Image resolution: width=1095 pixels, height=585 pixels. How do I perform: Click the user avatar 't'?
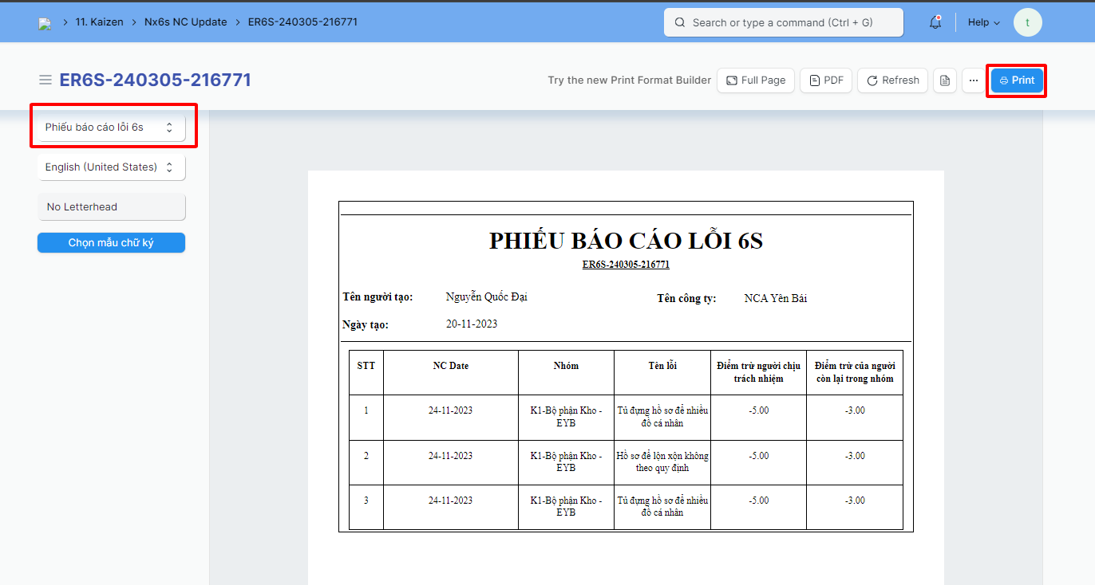[x=1027, y=22]
